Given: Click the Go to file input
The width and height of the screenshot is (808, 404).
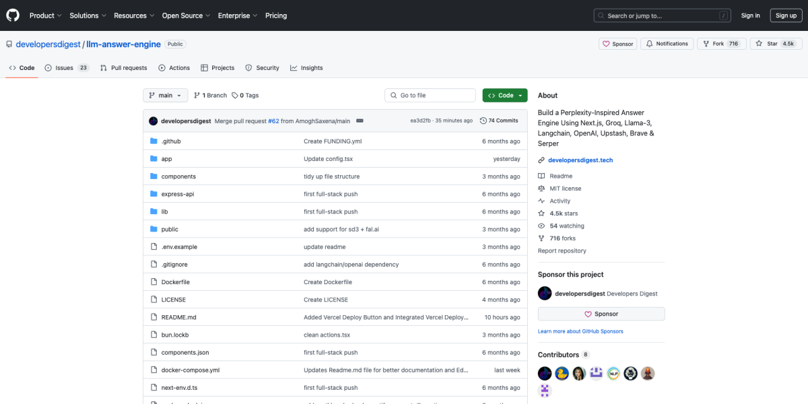Looking at the screenshot, I should [x=431, y=96].
